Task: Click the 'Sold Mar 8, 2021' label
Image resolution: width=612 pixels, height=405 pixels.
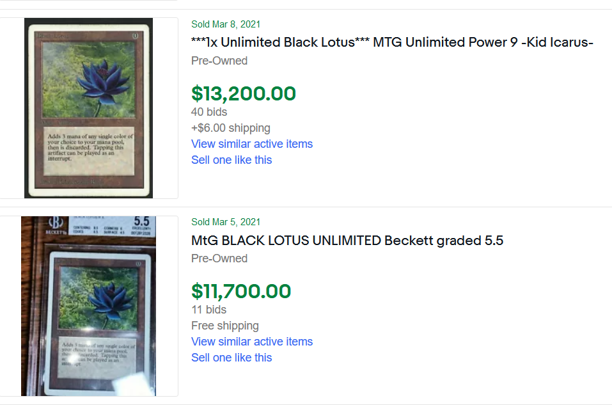Action: click(x=226, y=24)
